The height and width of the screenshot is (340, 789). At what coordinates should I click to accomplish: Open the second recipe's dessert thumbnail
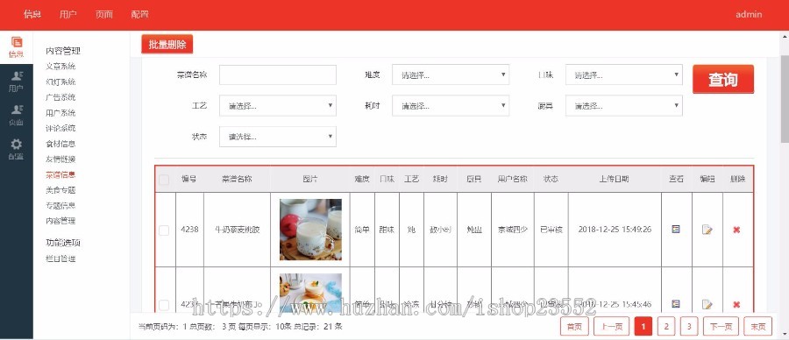310,293
